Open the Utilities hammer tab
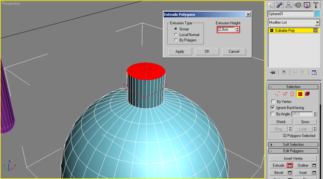This screenshot has width=323, height=179. click(x=316, y=5)
